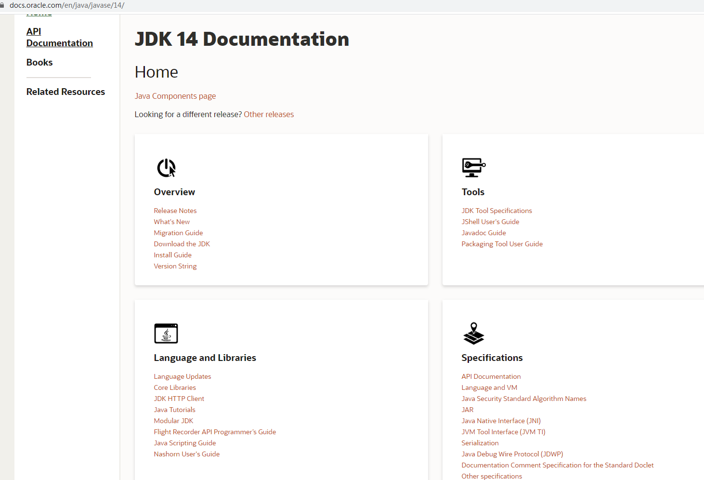Open Packaging Tool User Guide
Screen dimensions: 704x480
502,244
